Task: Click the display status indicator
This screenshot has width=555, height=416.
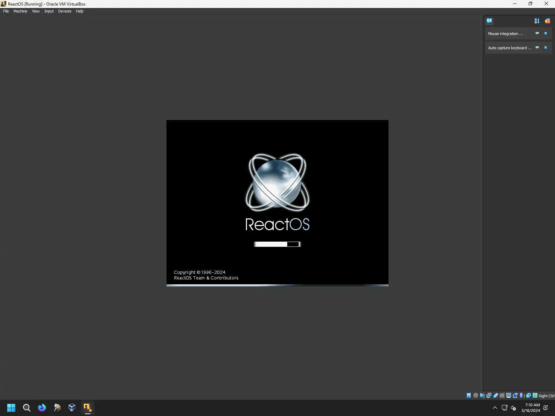Action: pyautogui.click(x=509, y=395)
